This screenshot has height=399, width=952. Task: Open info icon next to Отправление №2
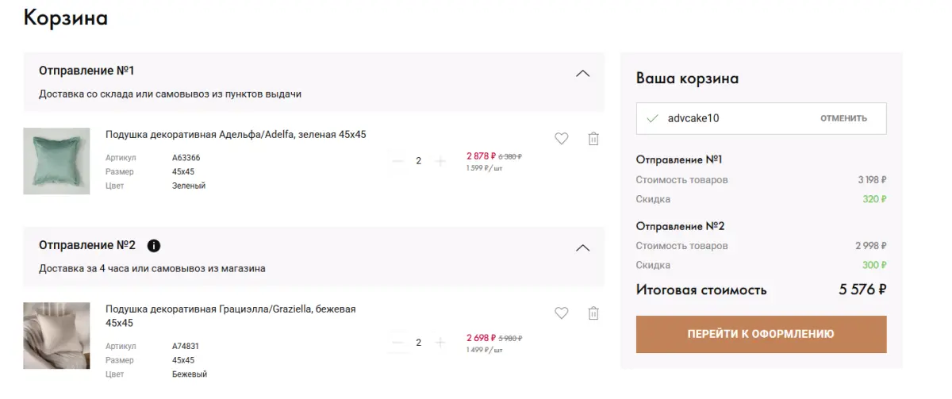pos(154,245)
